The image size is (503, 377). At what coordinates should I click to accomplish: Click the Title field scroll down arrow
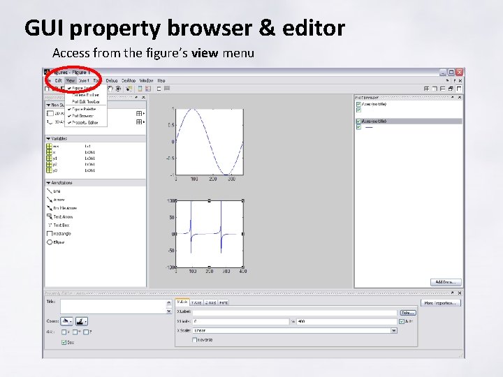point(169,311)
